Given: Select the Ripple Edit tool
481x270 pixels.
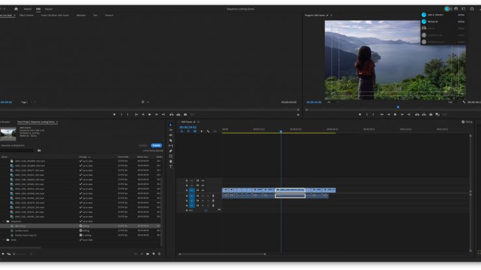Looking at the screenshot, I should click(x=171, y=135).
